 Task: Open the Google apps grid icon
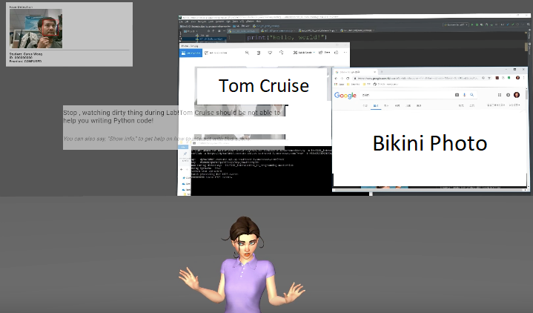[500, 95]
